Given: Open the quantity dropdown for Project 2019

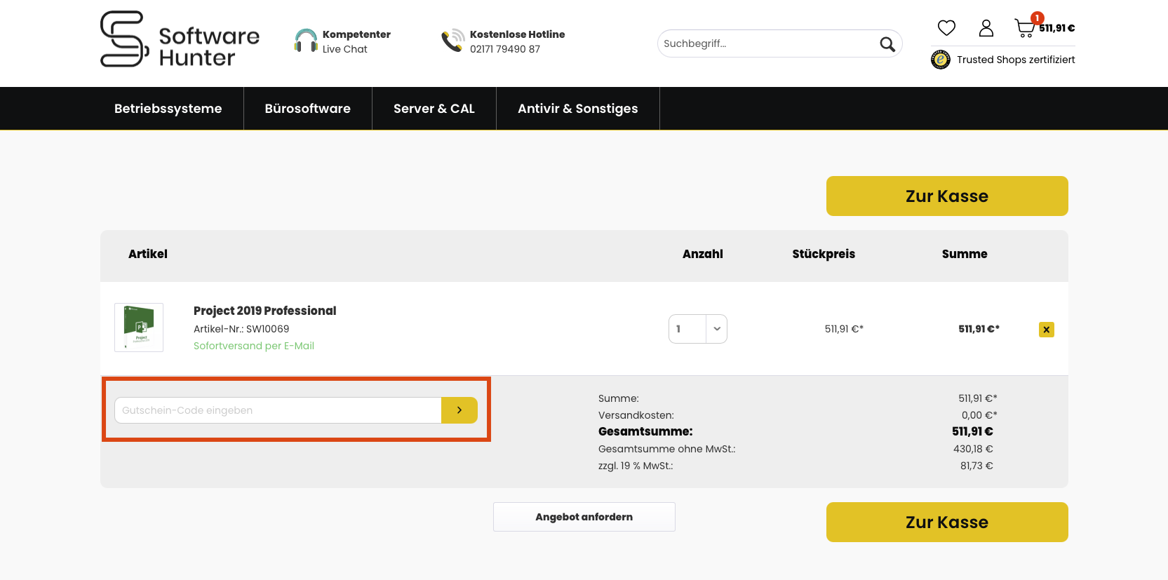Looking at the screenshot, I should point(717,329).
